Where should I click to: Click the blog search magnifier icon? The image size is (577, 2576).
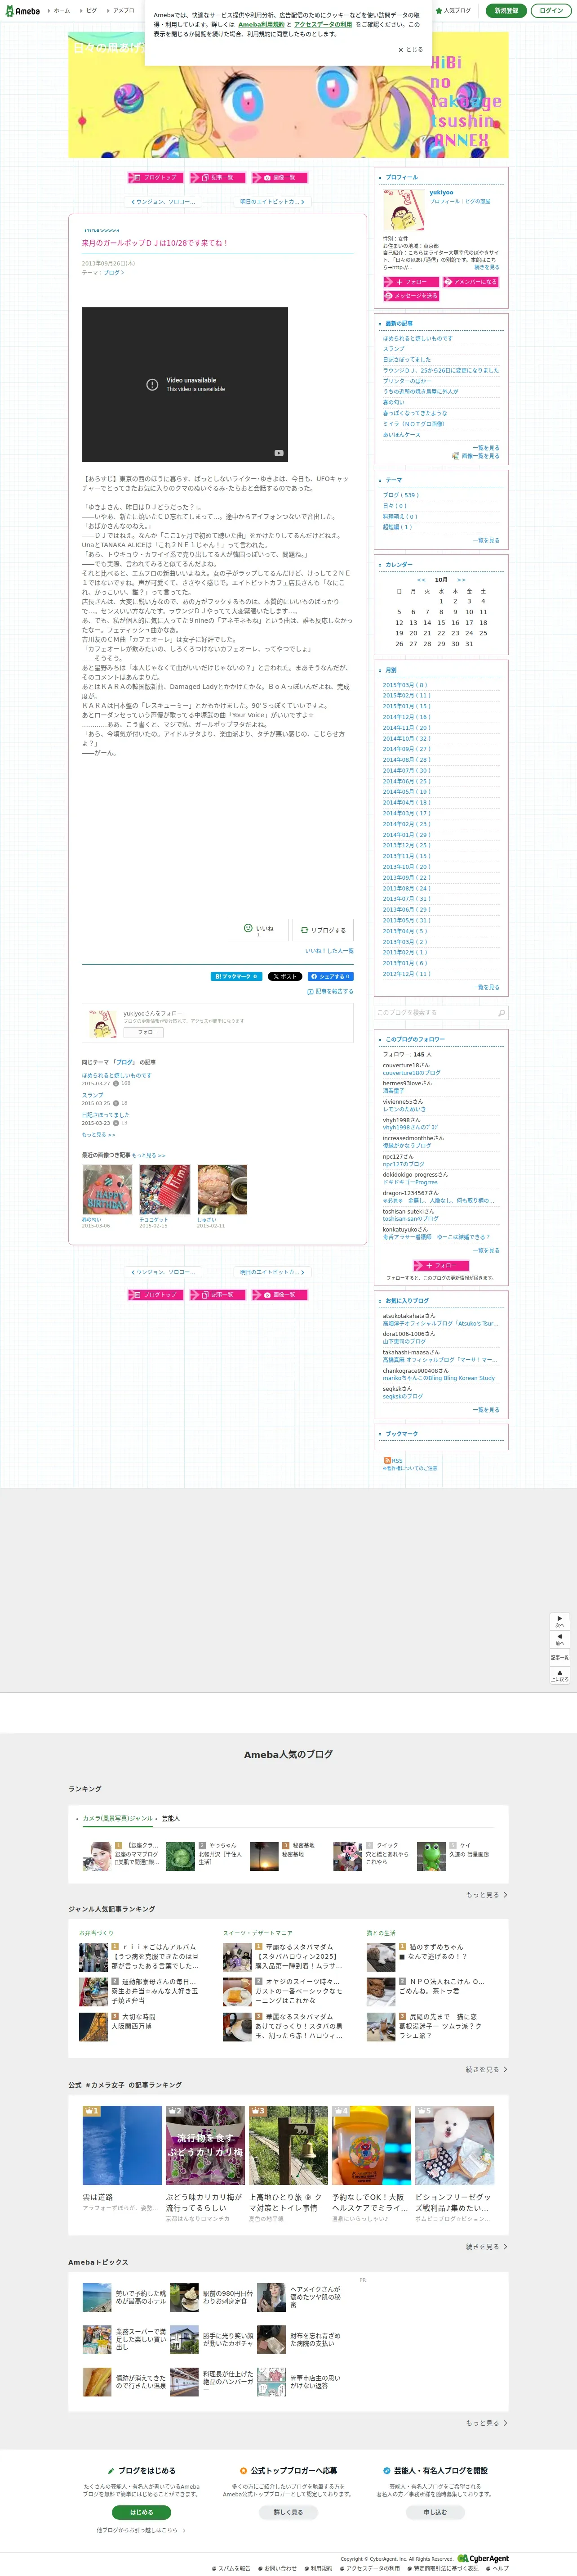(501, 1013)
